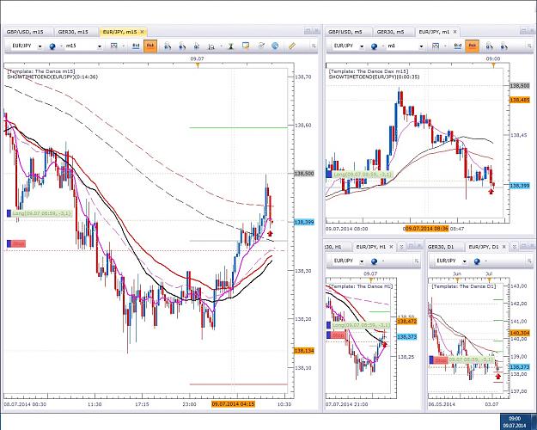Expand the tab list chevron in D1 panel

[x=514, y=247]
